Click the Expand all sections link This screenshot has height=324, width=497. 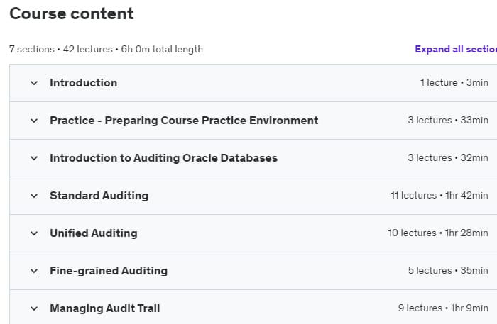pos(456,49)
